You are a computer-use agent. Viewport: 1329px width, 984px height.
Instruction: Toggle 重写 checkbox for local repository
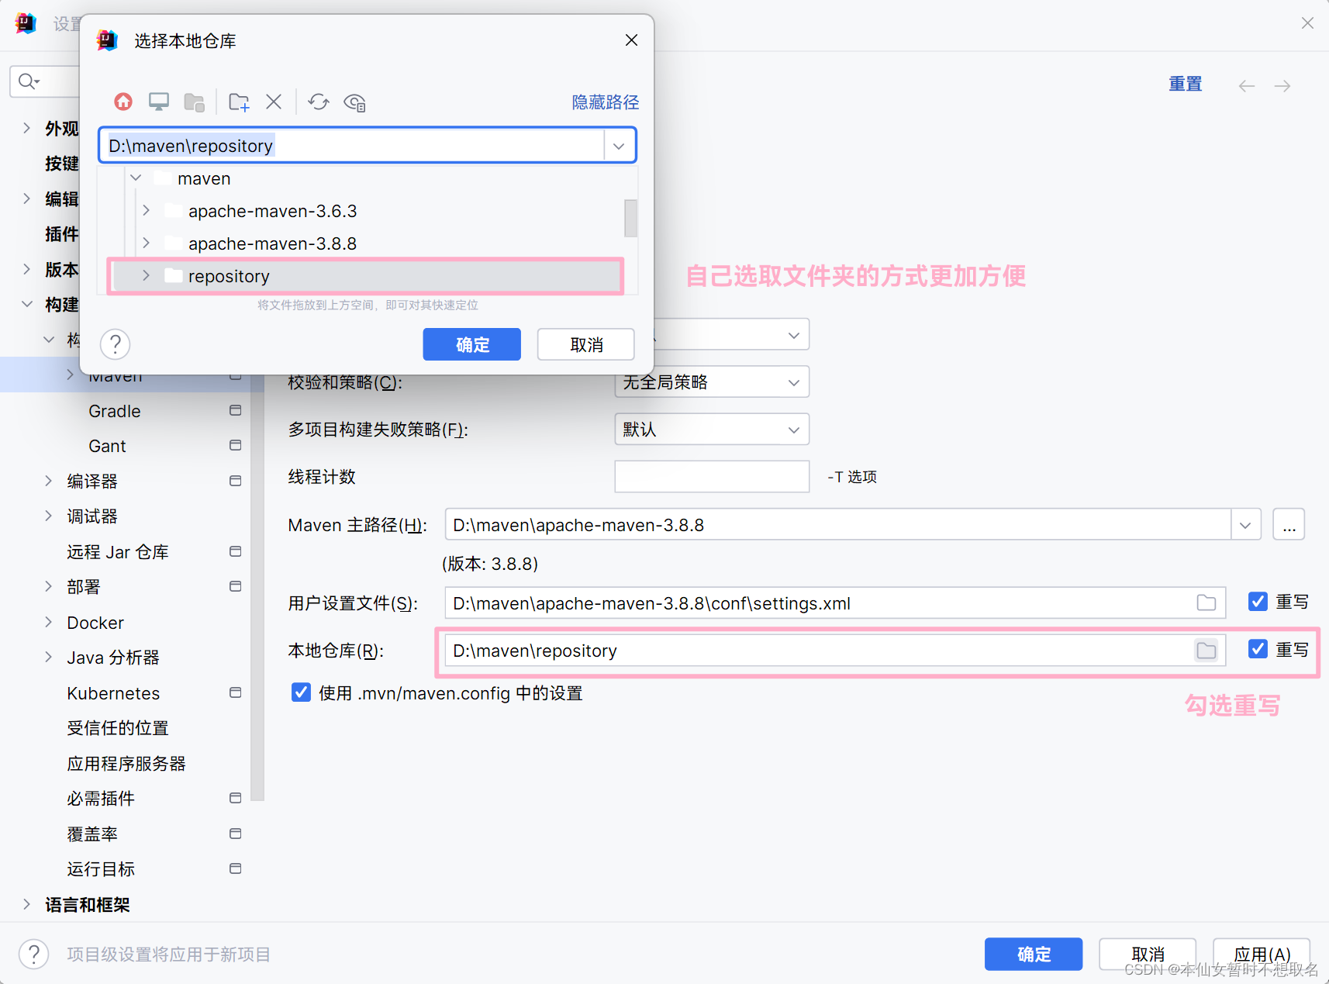[x=1258, y=649]
